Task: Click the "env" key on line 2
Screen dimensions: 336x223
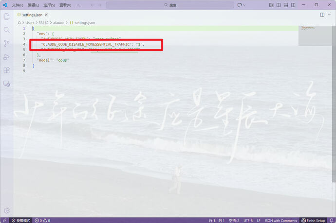Action: [x=43, y=34]
